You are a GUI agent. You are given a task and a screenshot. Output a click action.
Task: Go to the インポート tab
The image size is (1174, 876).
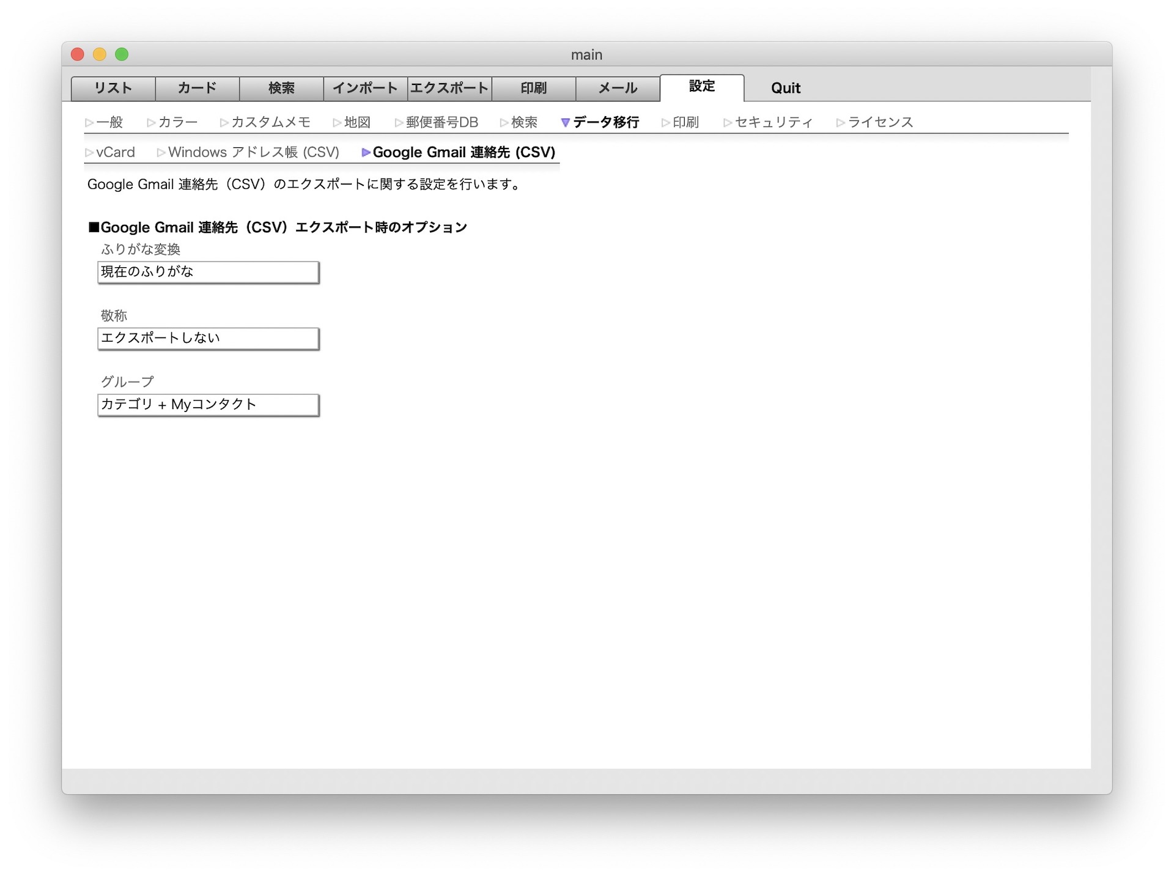coord(365,88)
